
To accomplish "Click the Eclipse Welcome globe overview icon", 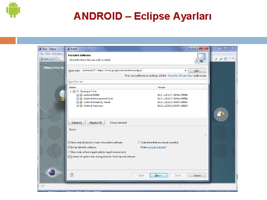I will 62,95.
